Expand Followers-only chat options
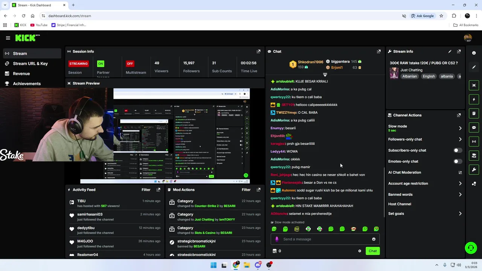 pos(460,139)
